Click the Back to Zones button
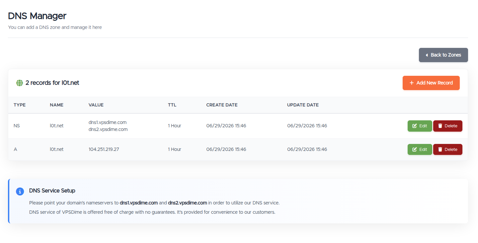This screenshot has height=243, width=478. (x=443, y=55)
